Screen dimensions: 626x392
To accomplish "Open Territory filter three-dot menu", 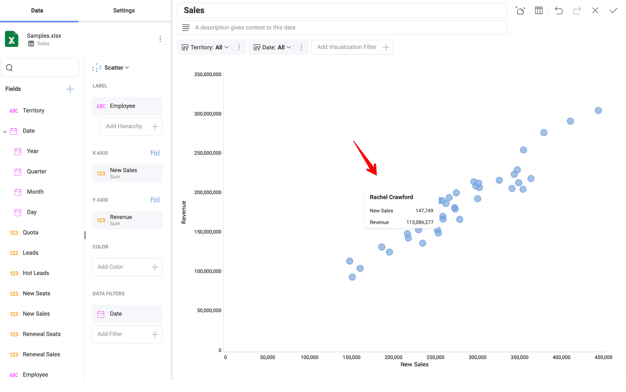I will click(x=239, y=47).
